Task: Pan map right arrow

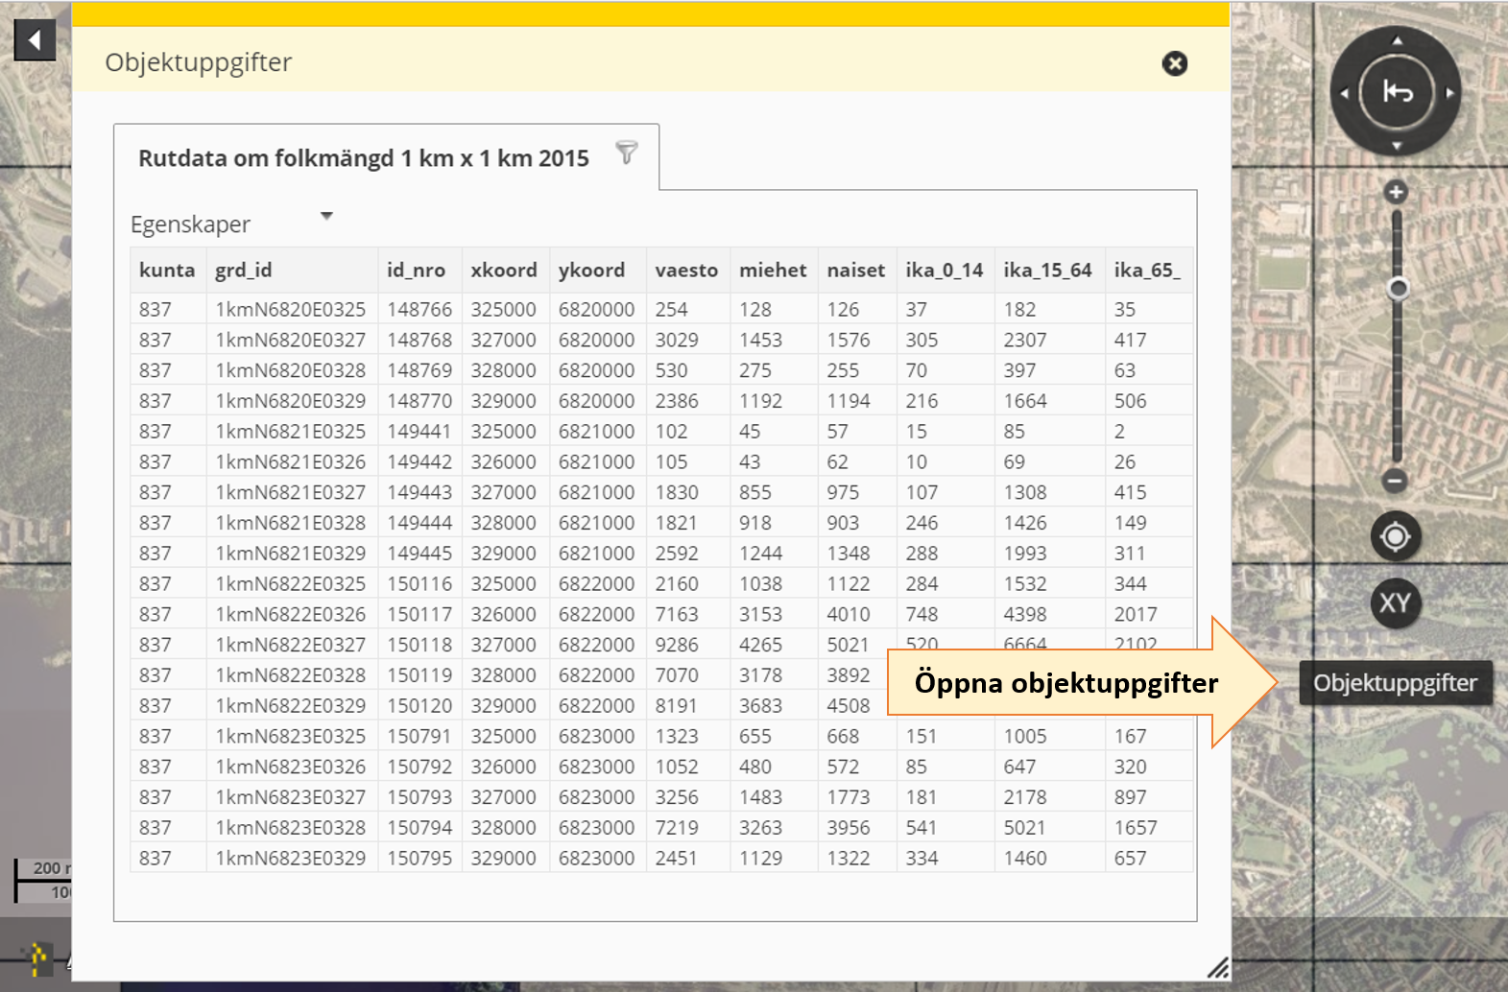Action: pos(1449,93)
